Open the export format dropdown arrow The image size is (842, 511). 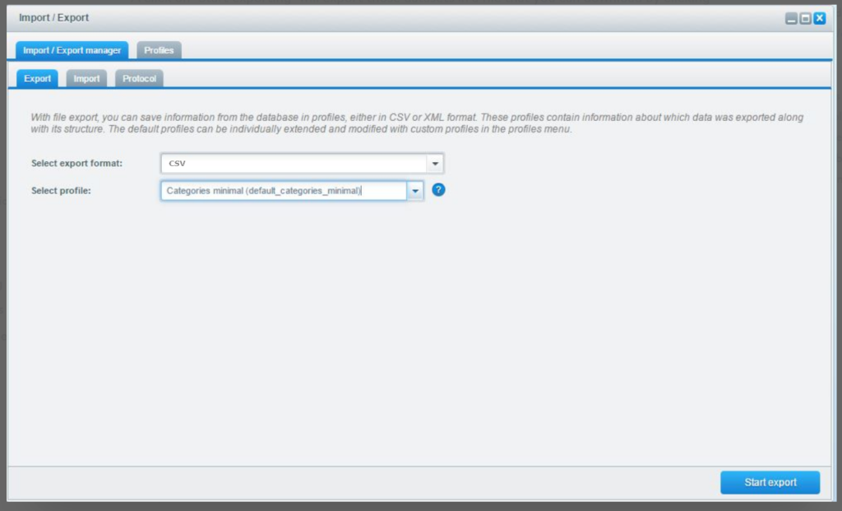[434, 163]
